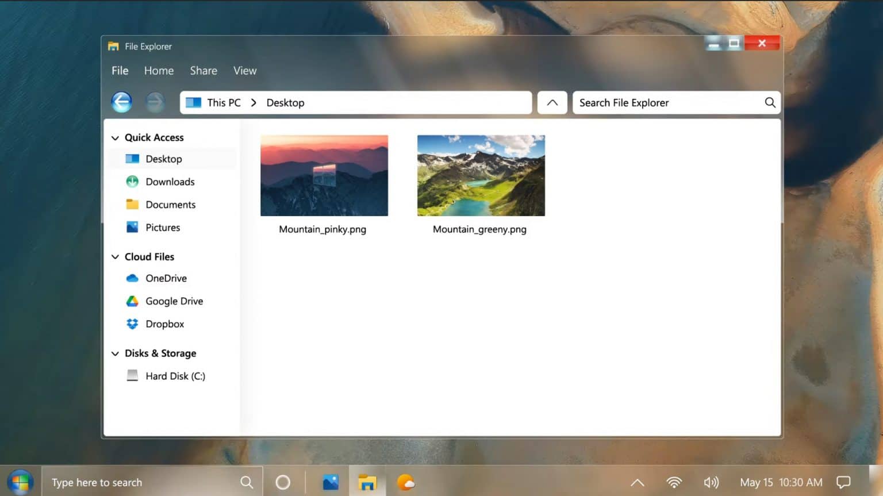Switch to the View tab
883x496 pixels.
245,70
